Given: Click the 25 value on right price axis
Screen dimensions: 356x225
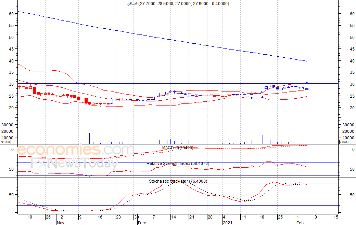Looking at the screenshot, I should pos(352,96).
